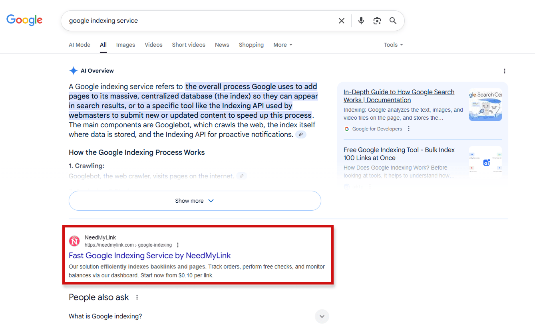The height and width of the screenshot is (326, 535).
Task: Open the three-dot menu on the NeedMyLink result
Action: (x=177, y=245)
